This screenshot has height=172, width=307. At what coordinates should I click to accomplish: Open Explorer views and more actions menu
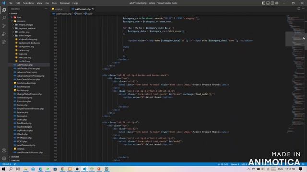coord(46,9)
